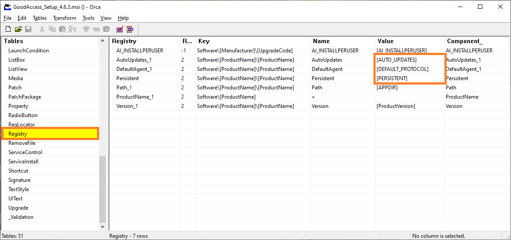The width and height of the screenshot is (511, 240).
Task: Select the RegLocator table
Action: coord(22,124)
